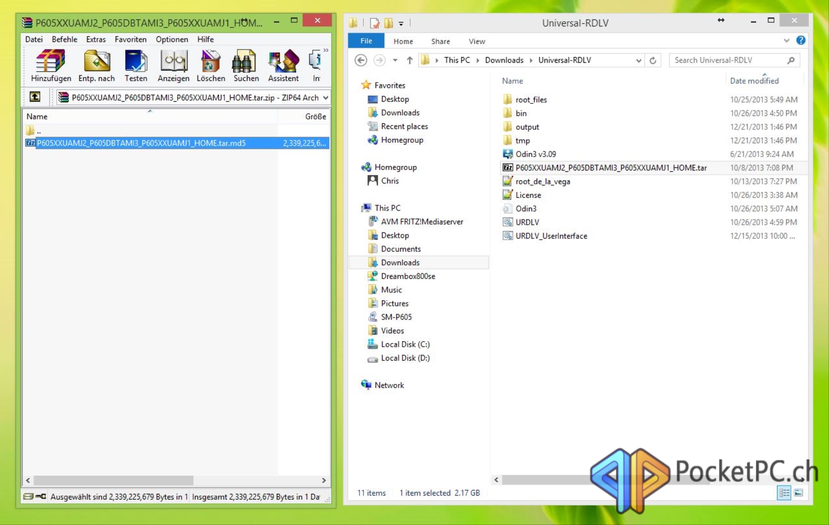This screenshot has height=525, width=829.
Task: Click the Anzeigen view icon
Action: (173, 65)
